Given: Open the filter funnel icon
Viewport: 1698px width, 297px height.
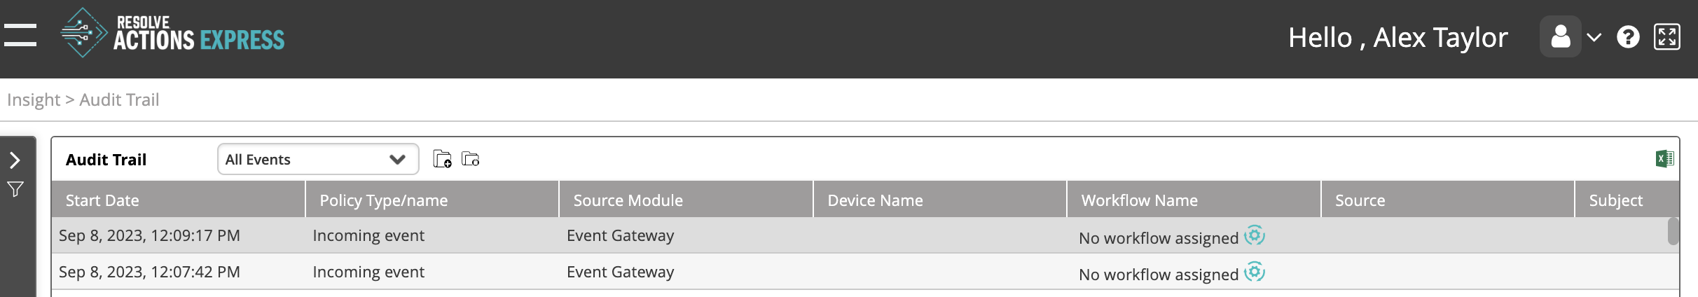Looking at the screenshot, I should (x=15, y=189).
